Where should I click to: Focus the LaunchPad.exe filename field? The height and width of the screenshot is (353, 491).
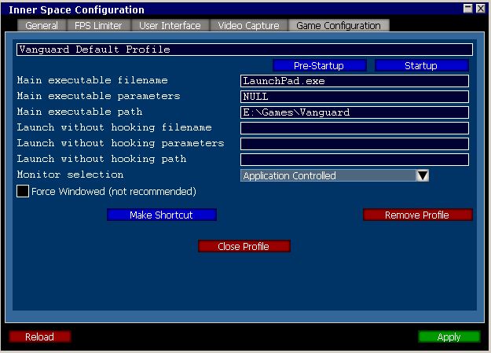(354, 81)
